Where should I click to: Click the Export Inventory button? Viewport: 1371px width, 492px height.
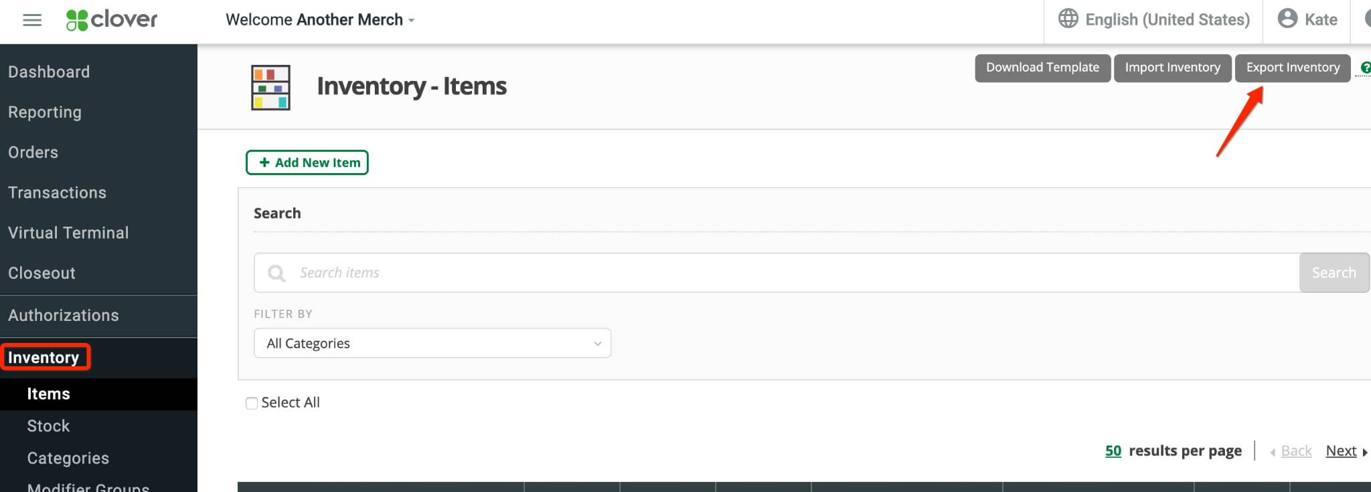[x=1292, y=68]
